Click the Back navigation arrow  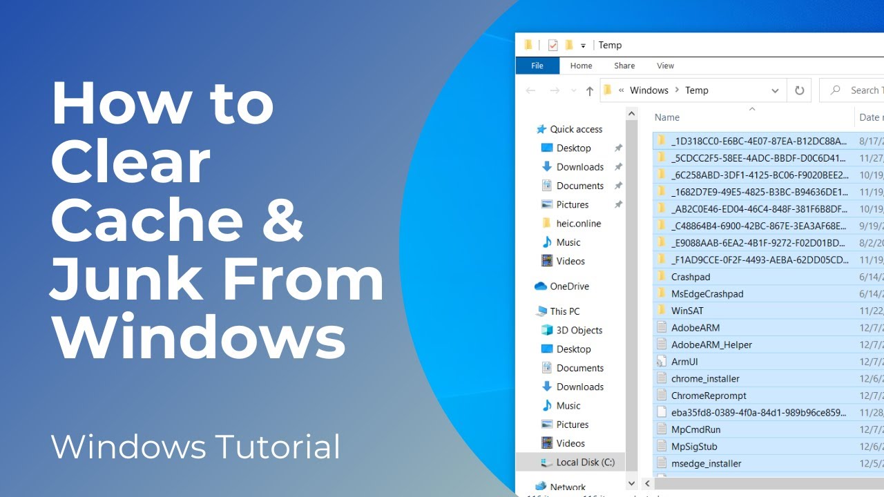(530, 90)
